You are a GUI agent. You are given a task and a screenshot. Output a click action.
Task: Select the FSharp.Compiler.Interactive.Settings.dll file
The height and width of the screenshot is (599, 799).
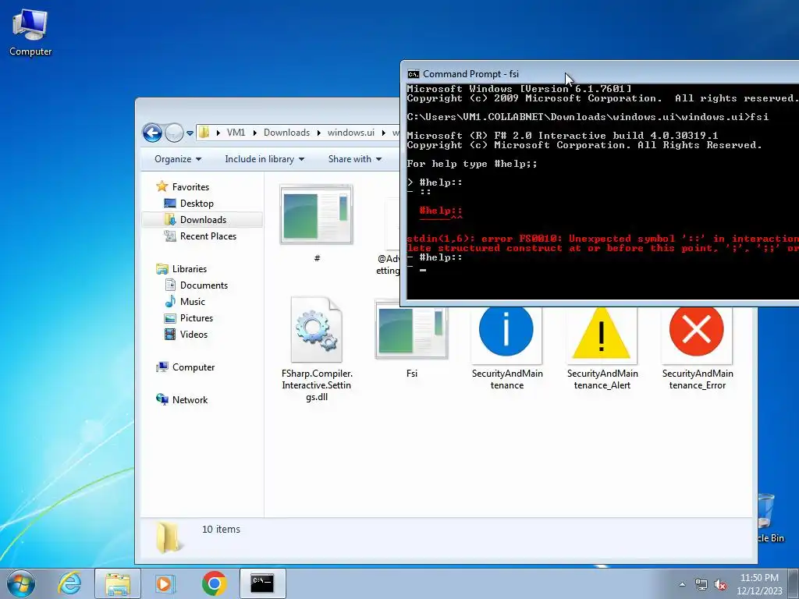[x=317, y=349]
